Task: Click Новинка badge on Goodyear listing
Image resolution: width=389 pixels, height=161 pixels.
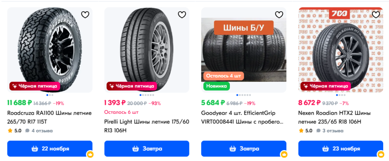Action: (x=216, y=86)
